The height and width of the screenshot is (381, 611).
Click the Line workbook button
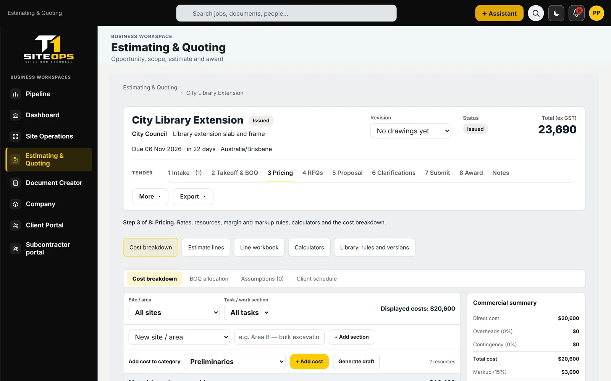(259, 247)
